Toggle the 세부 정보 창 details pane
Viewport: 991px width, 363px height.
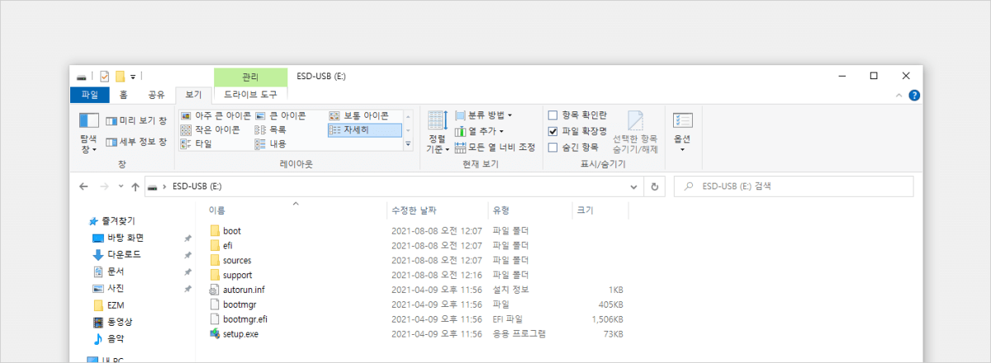tap(136, 142)
